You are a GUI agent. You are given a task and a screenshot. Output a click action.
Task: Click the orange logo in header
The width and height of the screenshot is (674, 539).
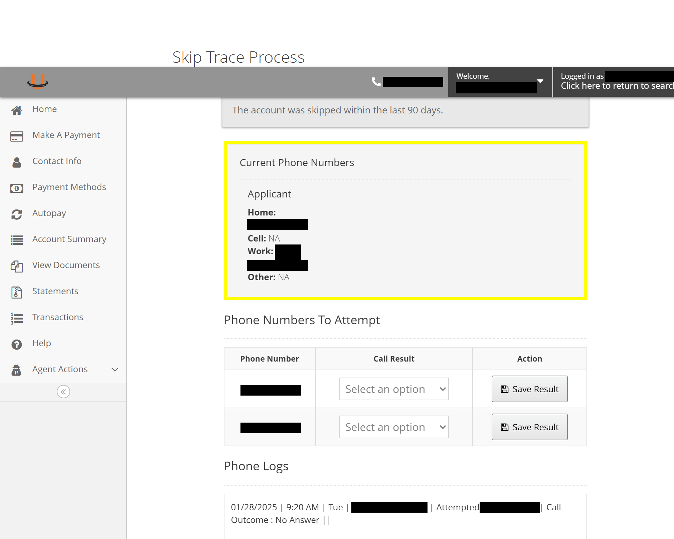coord(38,81)
